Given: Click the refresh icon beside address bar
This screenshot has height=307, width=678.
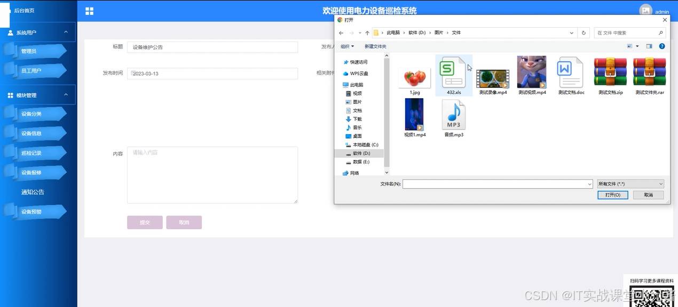Looking at the screenshot, I should point(584,33).
